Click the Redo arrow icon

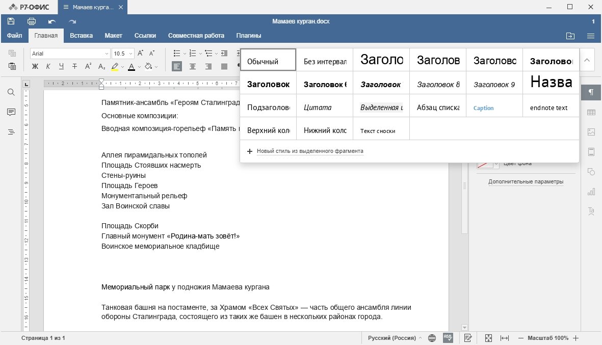pyautogui.click(x=72, y=21)
